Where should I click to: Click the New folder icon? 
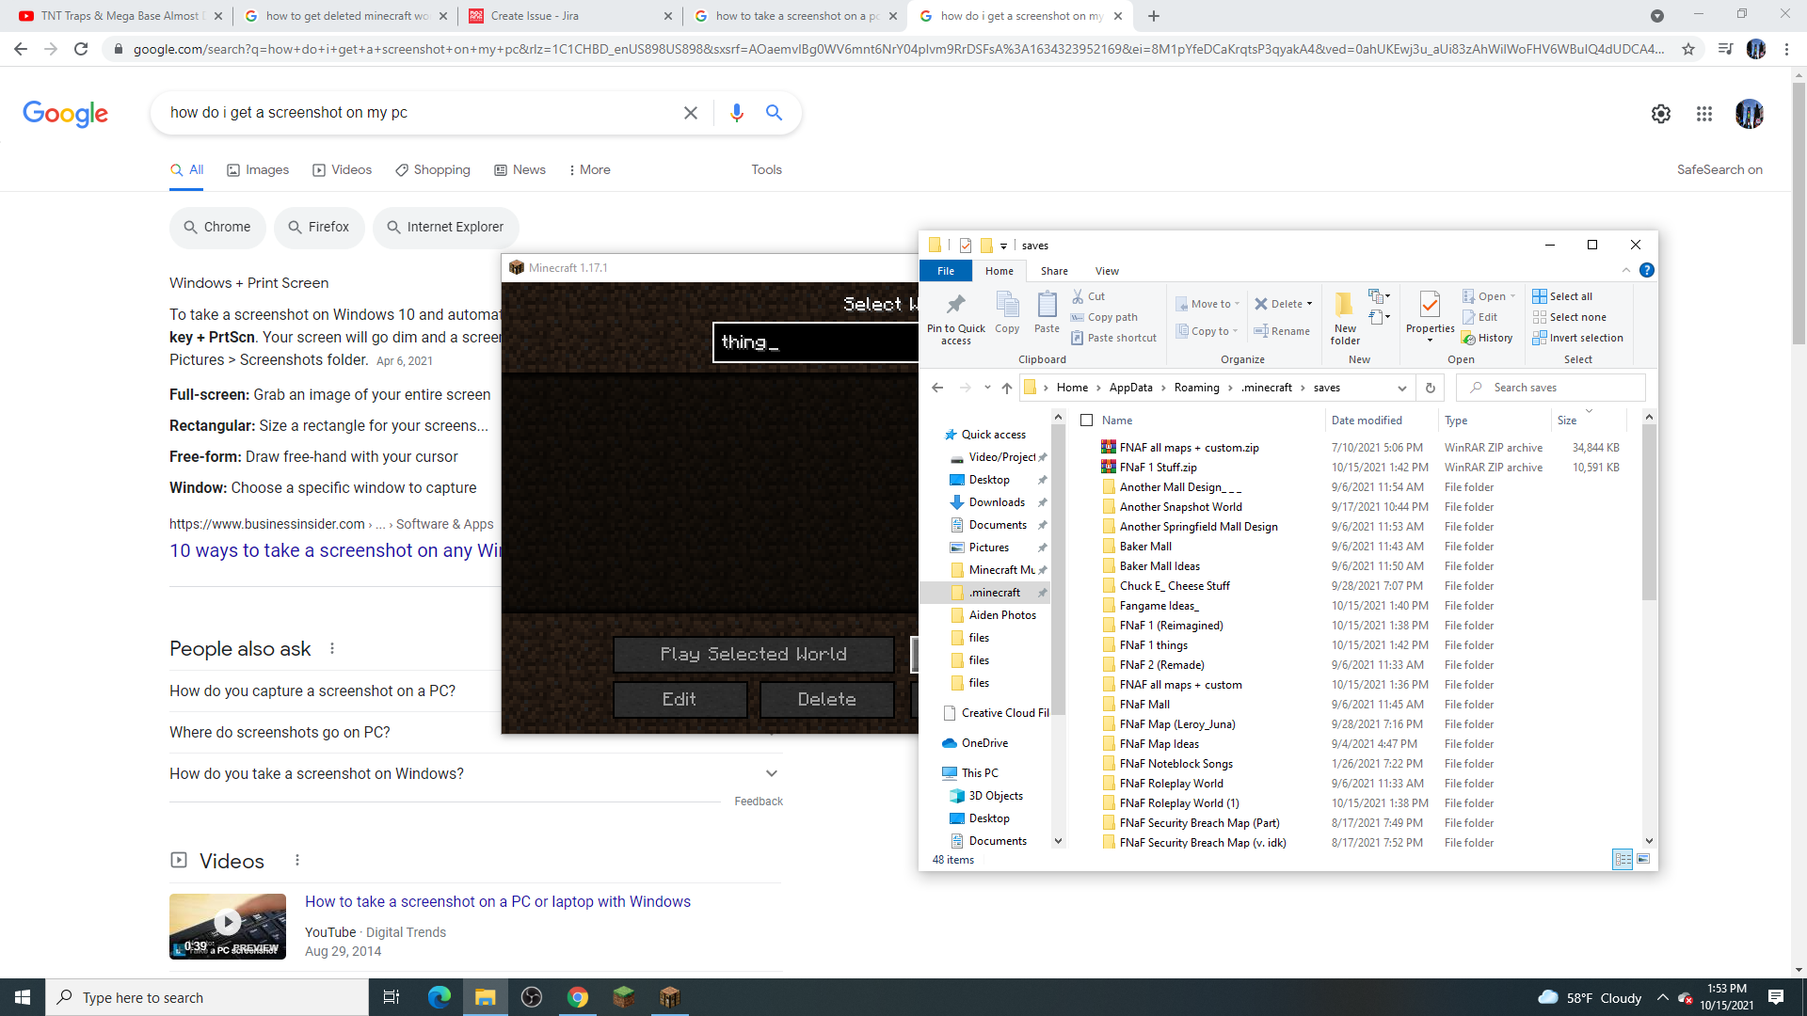1345,305
